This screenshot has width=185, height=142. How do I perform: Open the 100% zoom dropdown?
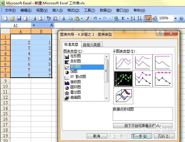[176, 18]
